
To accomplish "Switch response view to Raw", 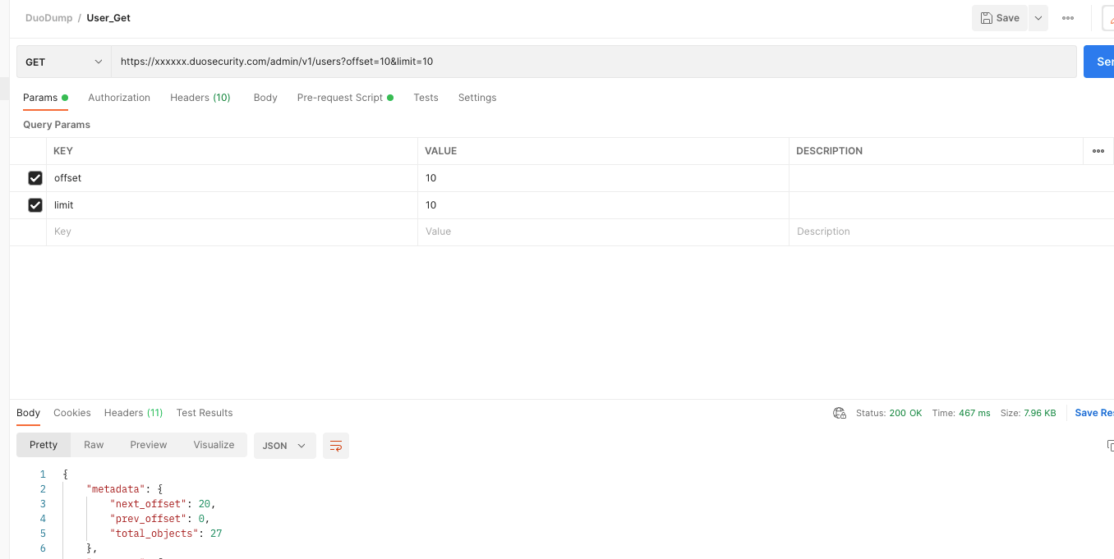I will point(94,445).
